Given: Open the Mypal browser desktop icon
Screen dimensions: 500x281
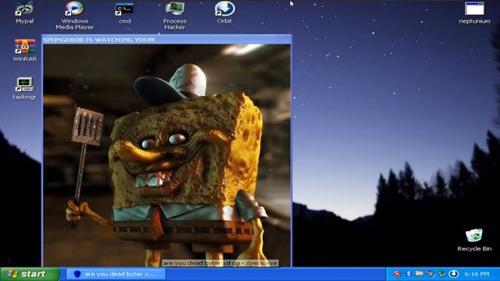Looking at the screenshot, I should [24, 12].
